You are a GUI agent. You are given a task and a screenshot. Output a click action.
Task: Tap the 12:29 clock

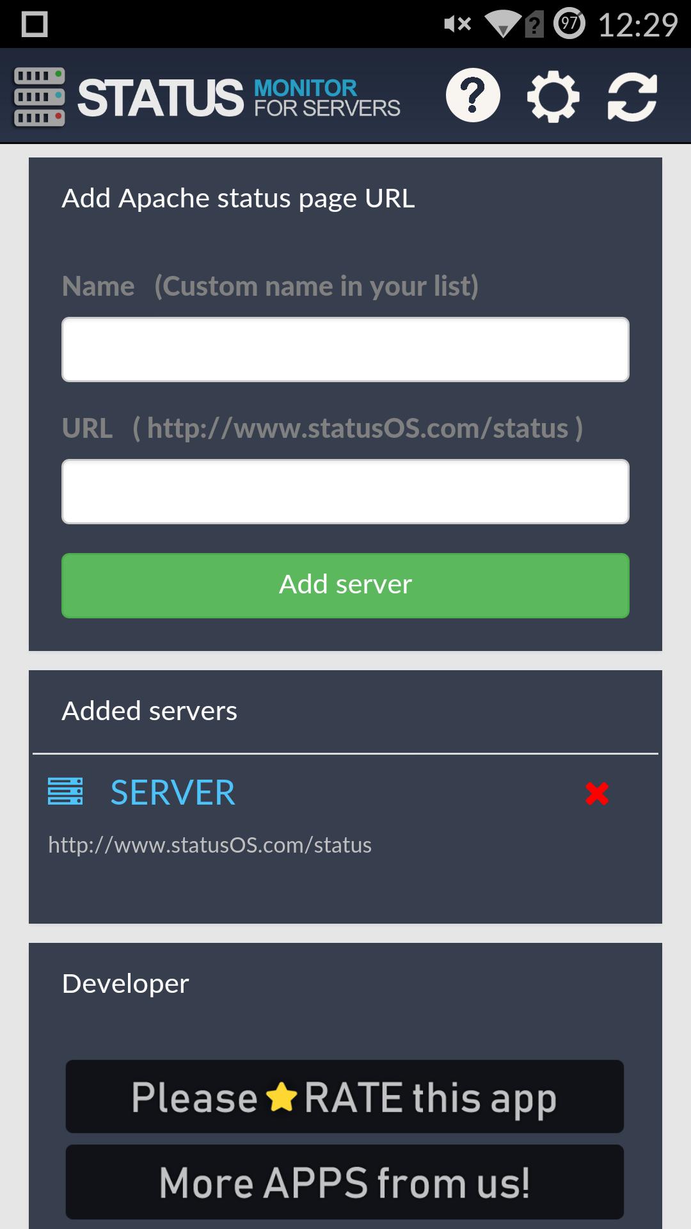pos(637,25)
